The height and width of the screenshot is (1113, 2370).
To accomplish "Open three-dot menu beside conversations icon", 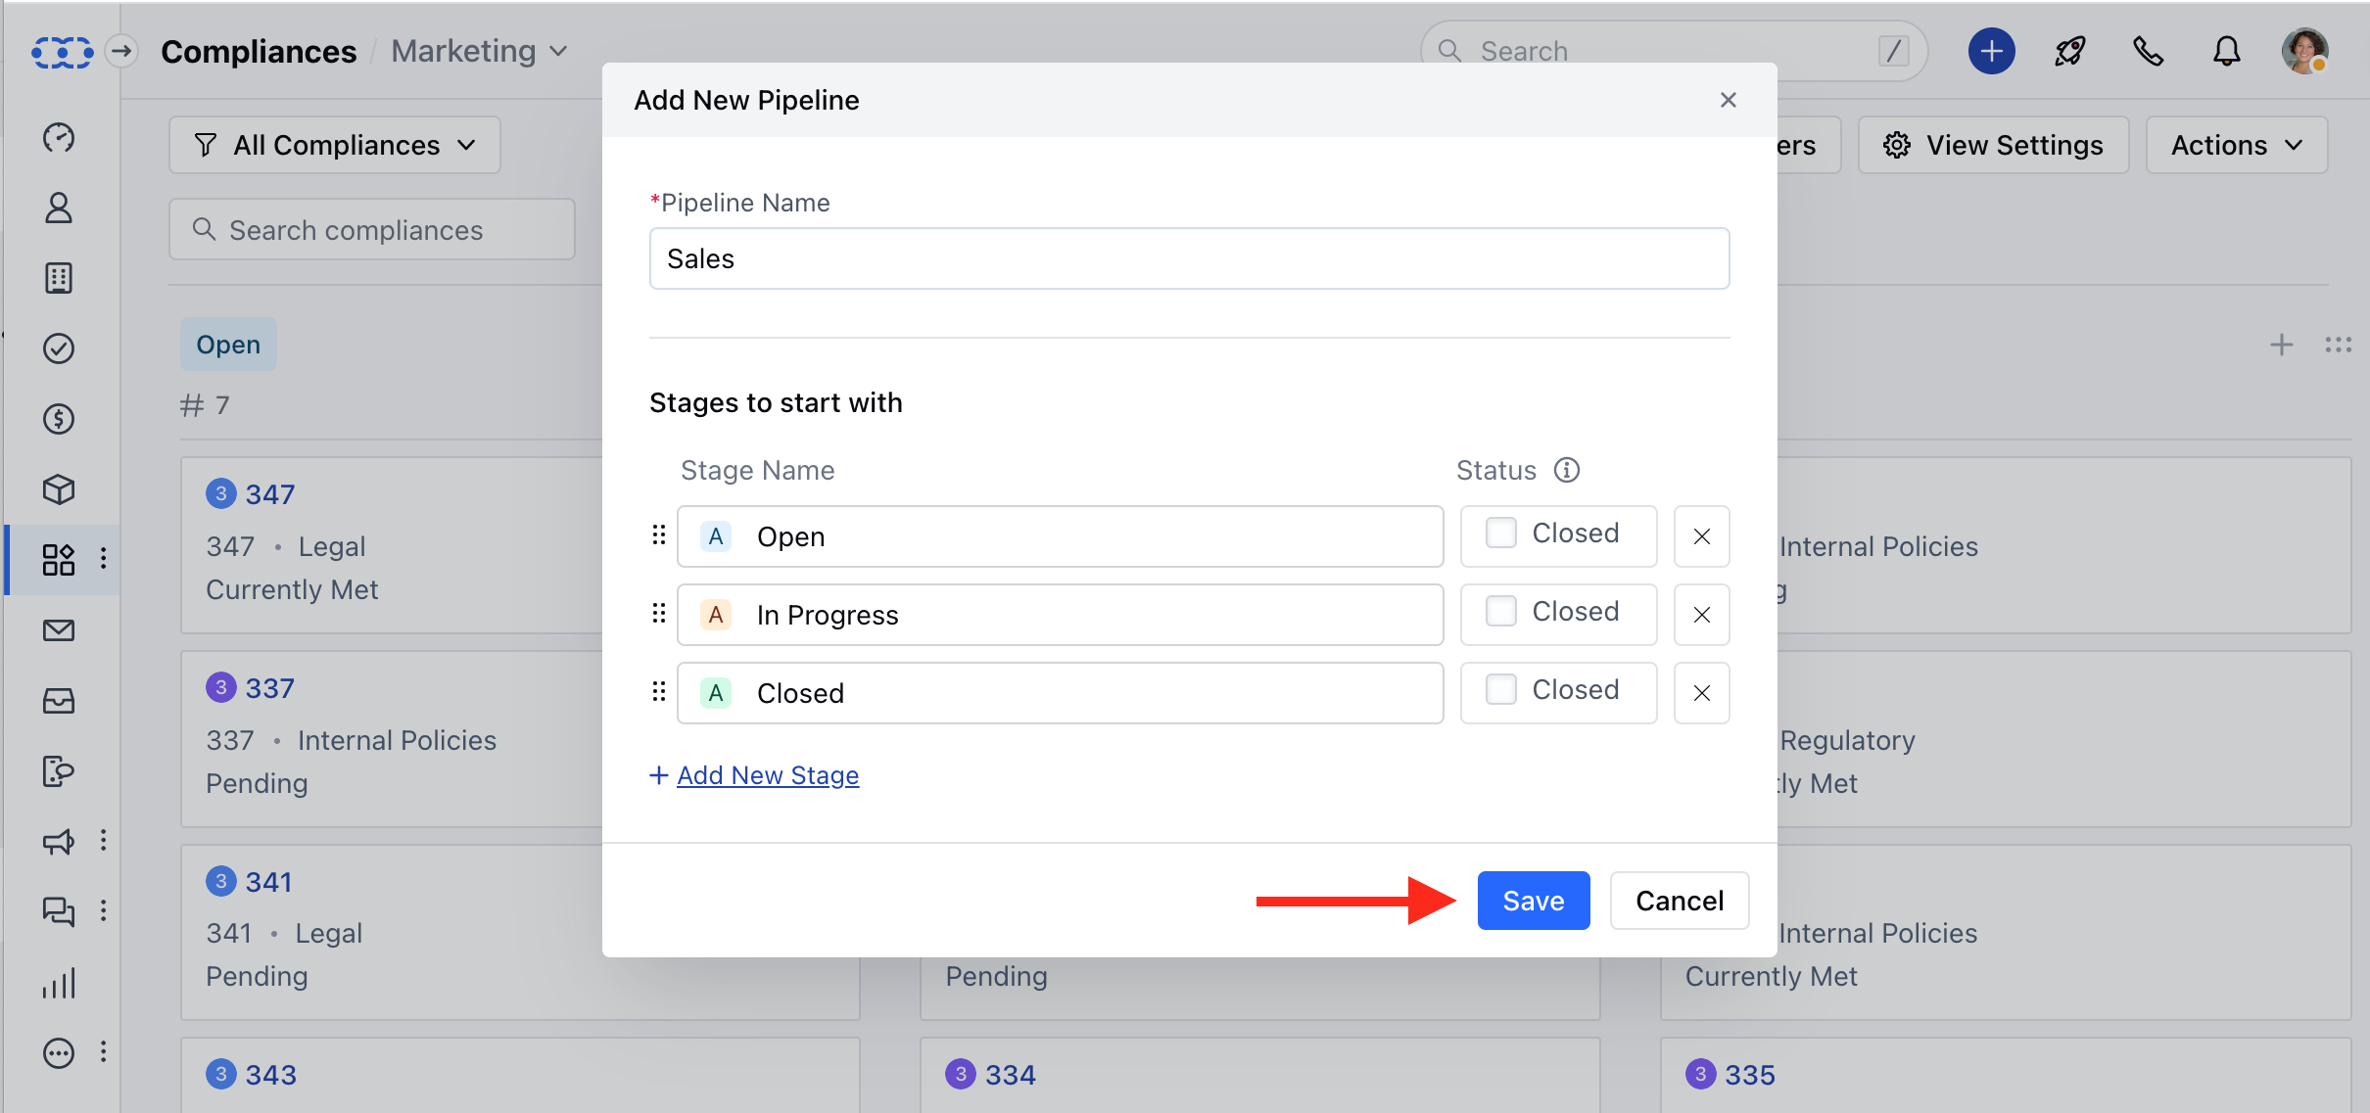I will point(104,911).
